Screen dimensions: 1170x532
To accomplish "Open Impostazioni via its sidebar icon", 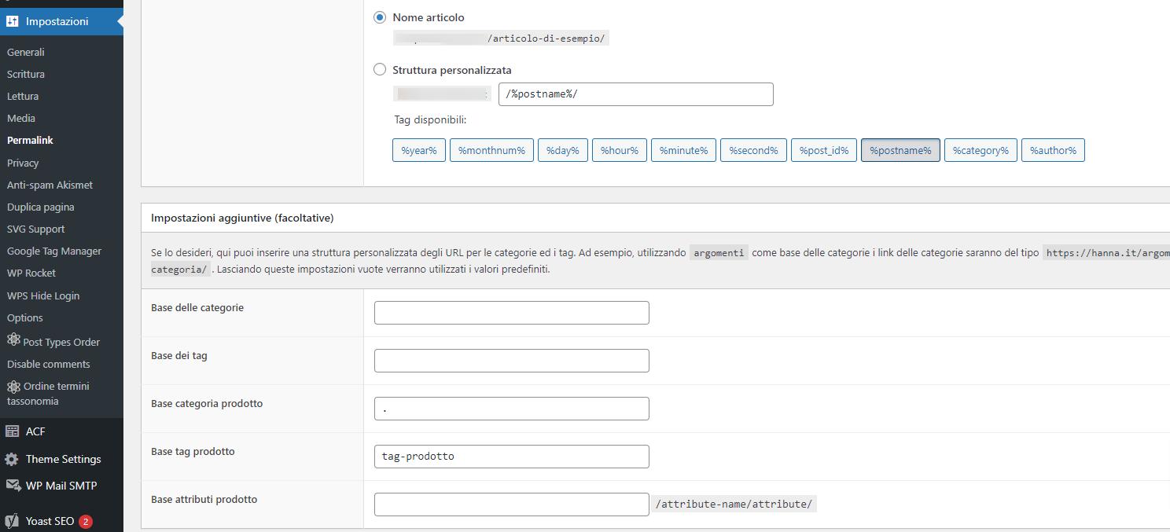I will tap(11, 21).
